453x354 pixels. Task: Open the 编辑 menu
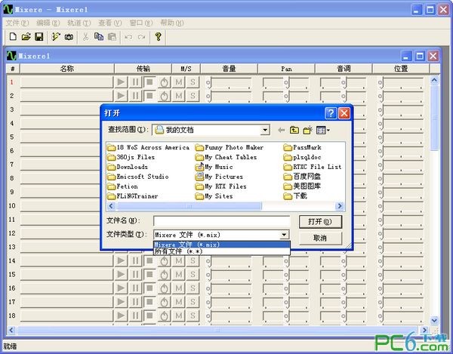pyautogui.click(x=48, y=23)
